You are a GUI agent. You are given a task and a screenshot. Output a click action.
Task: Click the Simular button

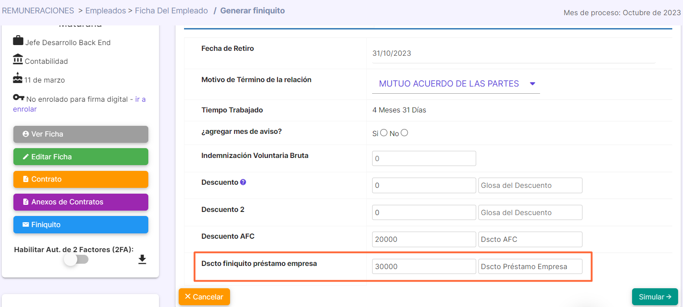[655, 297]
